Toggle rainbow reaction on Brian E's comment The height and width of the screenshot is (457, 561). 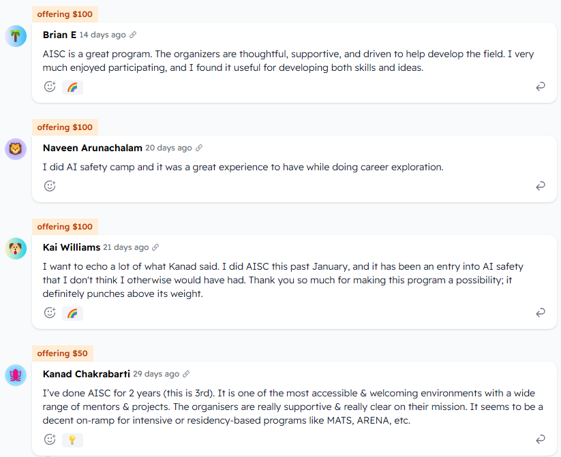point(72,87)
